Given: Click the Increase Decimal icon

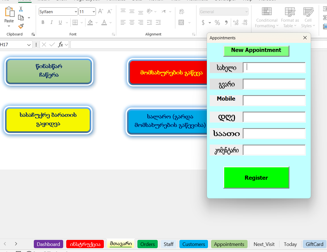Looking at the screenshot, I should (x=236, y=23).
